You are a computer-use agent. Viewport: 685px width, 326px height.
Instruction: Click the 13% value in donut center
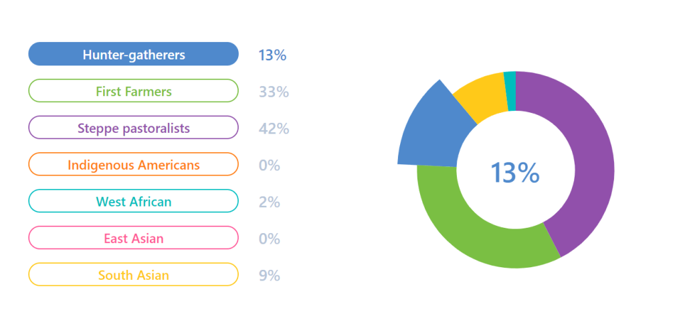515,172
